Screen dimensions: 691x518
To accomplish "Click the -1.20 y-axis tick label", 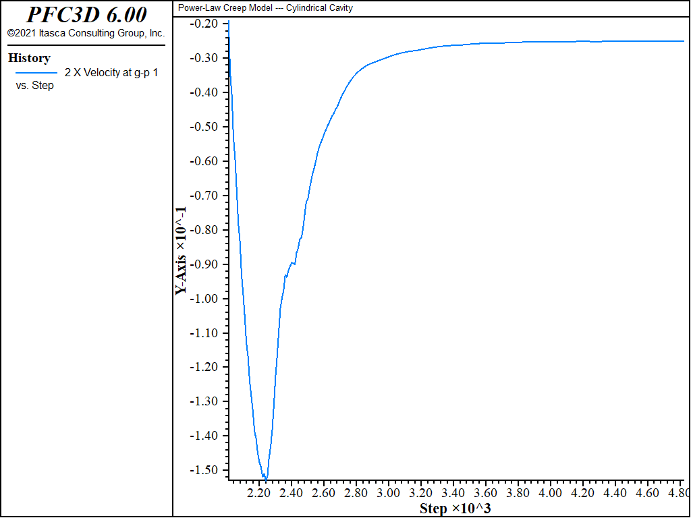I will pyautogui.click(x=203, y=367).
